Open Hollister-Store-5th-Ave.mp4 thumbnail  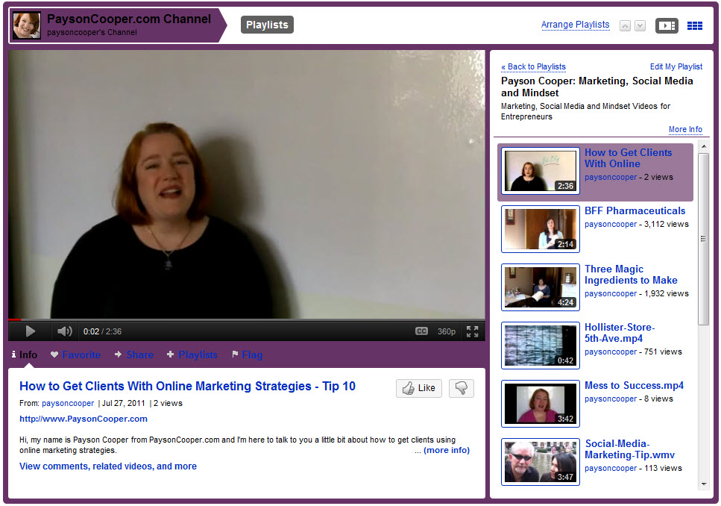click(x=541, y=346)
